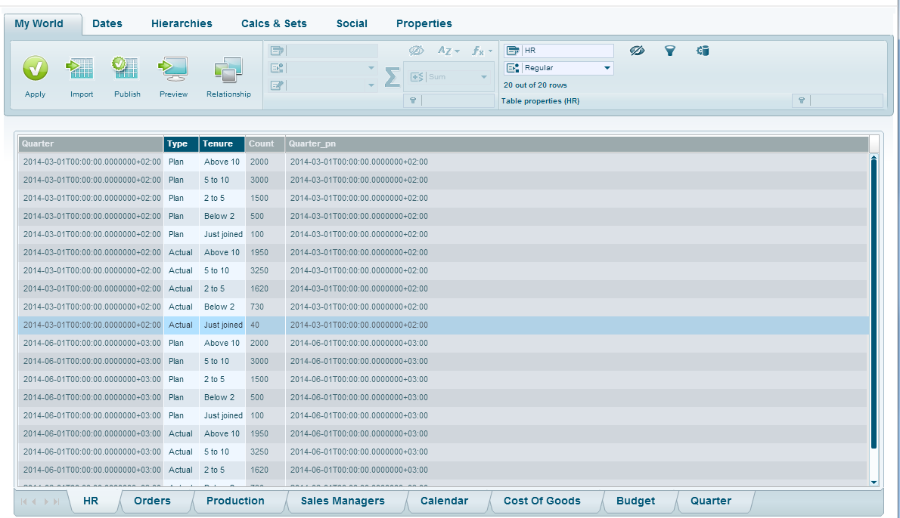The image size is (900, 518).
Task: Select the Tenure column header
Action: 222,143
